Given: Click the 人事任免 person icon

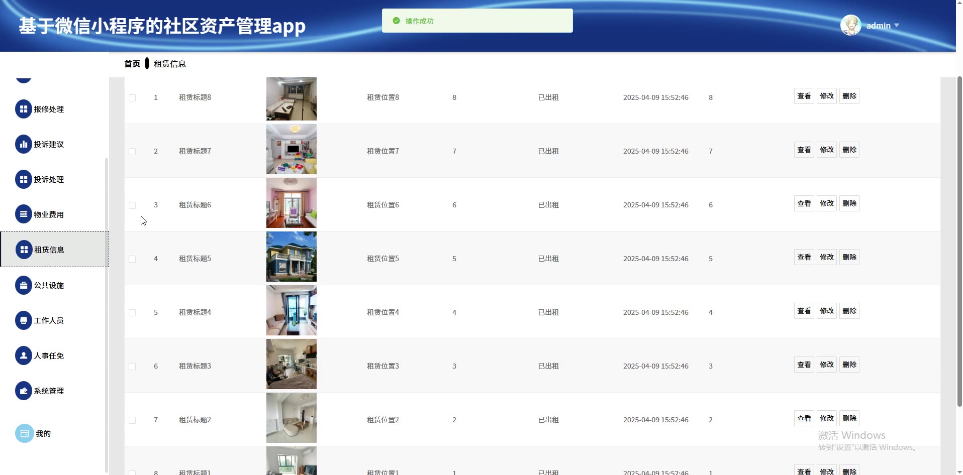Looking at the screenshot, I should pyautogui.click(x=24, y=355).
